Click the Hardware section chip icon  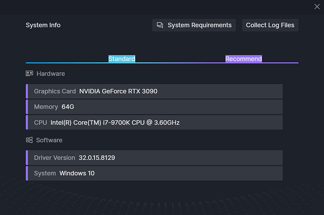point(29,74)
